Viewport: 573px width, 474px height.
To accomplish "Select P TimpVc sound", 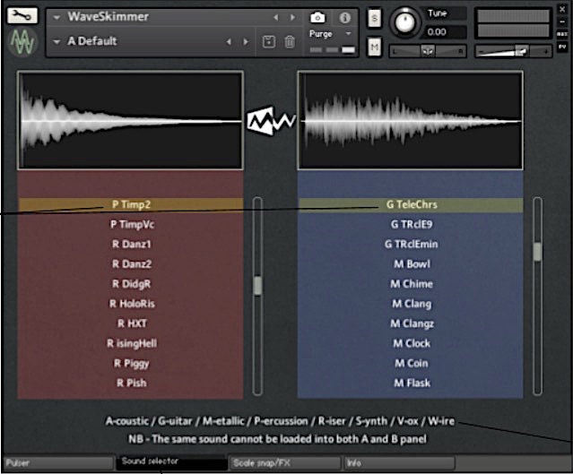I will coord(131,224).
